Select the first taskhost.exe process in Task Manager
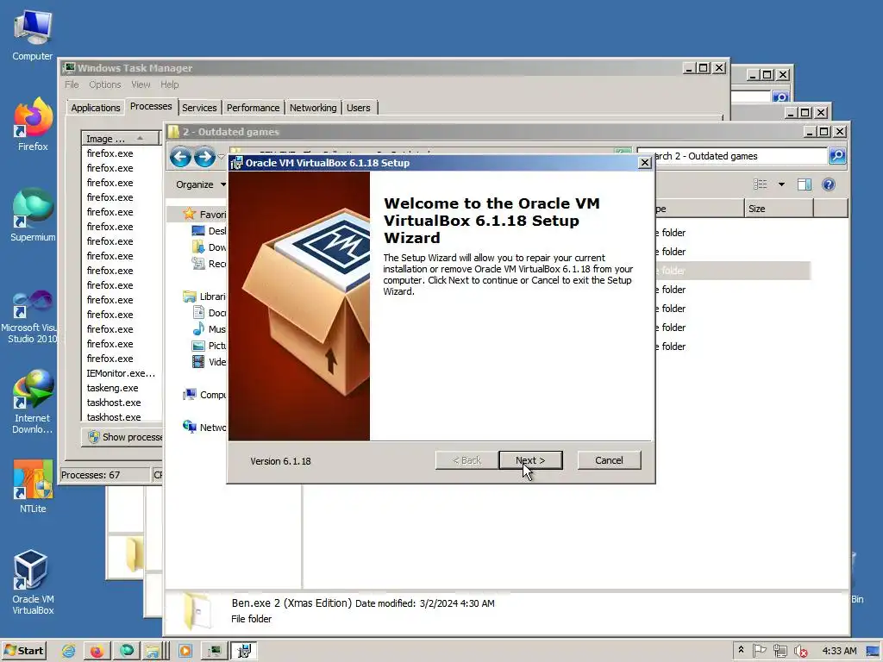Screen dimensions: 883x662 click(x=121, y=403)
